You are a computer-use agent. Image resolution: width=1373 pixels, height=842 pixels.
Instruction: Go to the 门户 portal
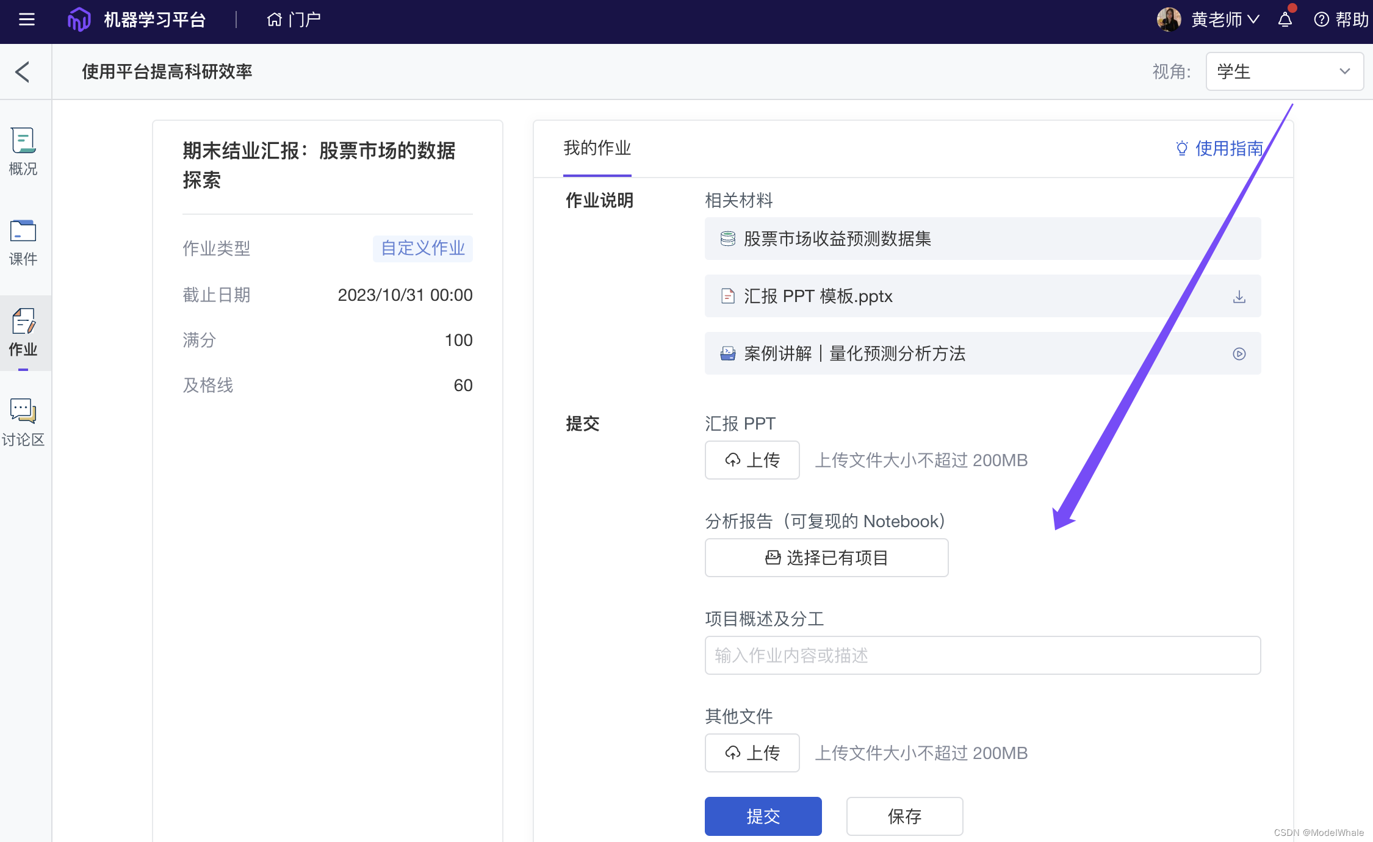[294, 20]
